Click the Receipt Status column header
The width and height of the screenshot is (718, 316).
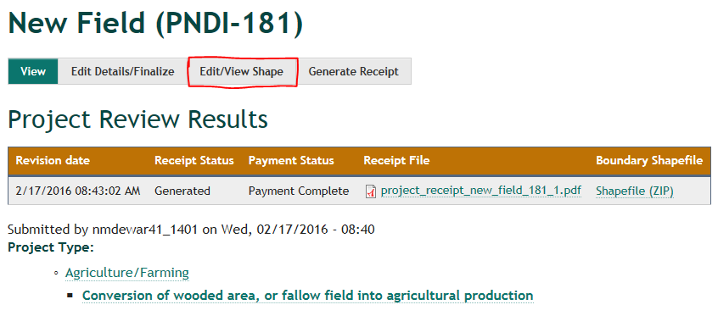[x=194, y=160]
